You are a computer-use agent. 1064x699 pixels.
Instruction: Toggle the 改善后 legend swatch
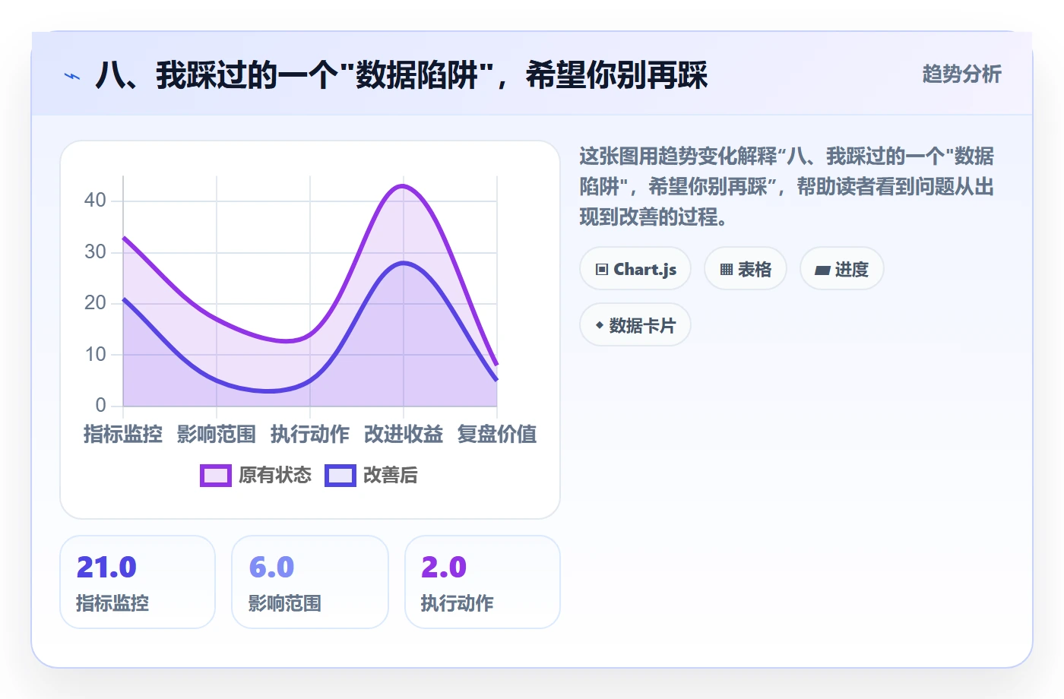[x=340, y=476]
